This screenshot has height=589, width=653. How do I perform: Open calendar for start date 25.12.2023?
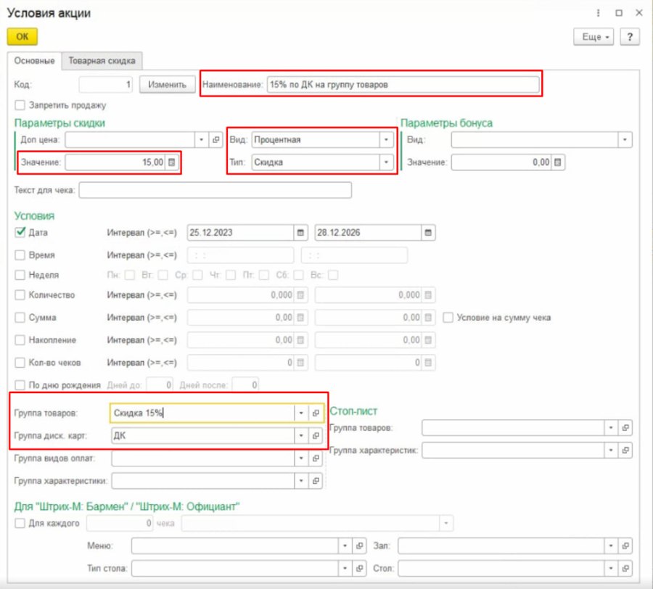point(300,233)
